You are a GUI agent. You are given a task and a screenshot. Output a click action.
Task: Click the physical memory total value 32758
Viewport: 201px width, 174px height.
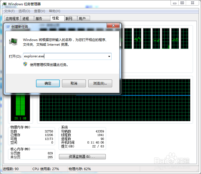pos(49,131)
